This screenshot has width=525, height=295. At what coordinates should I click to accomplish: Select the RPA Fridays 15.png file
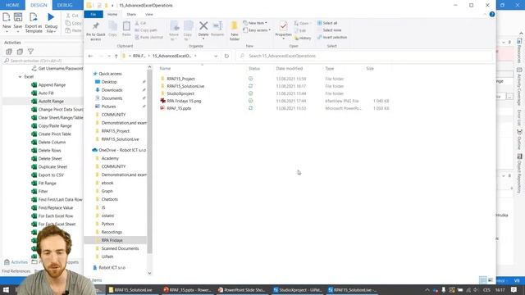[x=184, y=101]
